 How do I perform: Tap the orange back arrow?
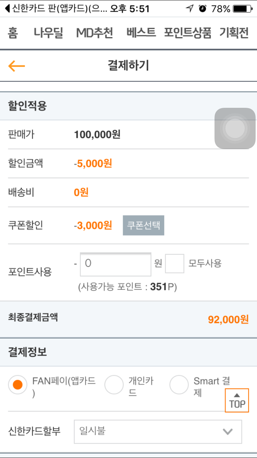[x=17, y=66]
